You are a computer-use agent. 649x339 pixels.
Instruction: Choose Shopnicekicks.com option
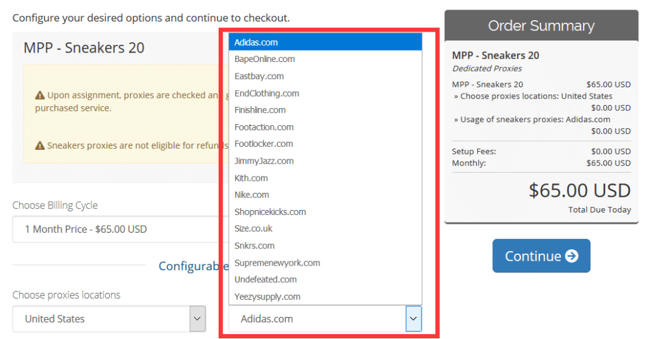325,212
